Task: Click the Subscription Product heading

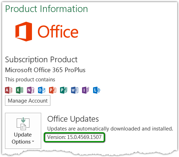Action: tap(41, 60)
